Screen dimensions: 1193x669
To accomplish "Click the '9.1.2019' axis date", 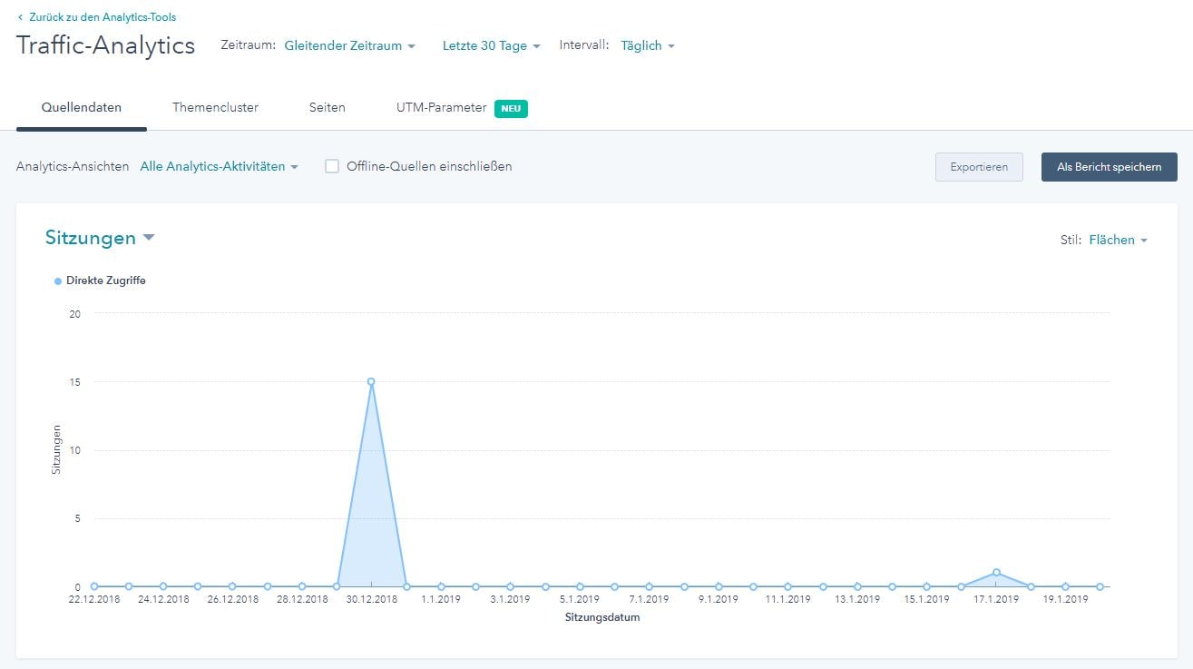I will [x=719, y=600].
